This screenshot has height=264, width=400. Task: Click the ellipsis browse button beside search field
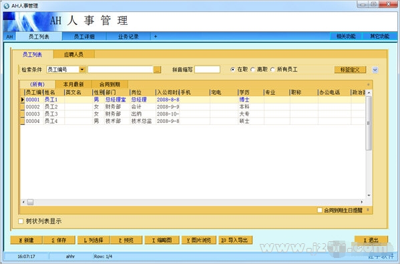158,70
